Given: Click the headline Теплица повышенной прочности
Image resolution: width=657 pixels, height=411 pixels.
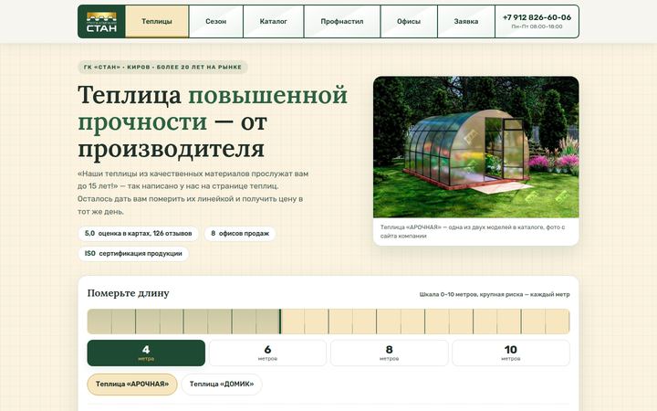Looking at the screenshot, I should pos(213,121).
